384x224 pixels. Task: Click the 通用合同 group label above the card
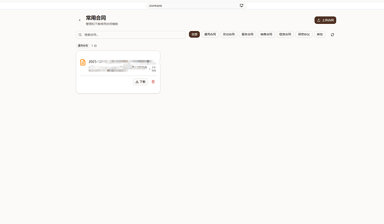[82, 45]
